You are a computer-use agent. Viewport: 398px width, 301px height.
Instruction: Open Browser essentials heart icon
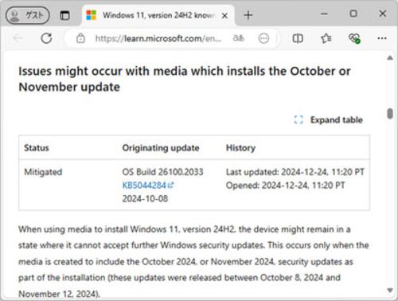[x=354, y=38]
